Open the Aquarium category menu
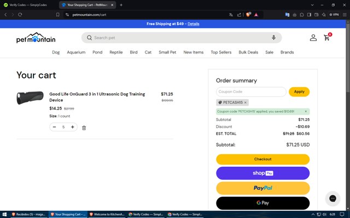 pyautogui.click(x=76, y=52)
